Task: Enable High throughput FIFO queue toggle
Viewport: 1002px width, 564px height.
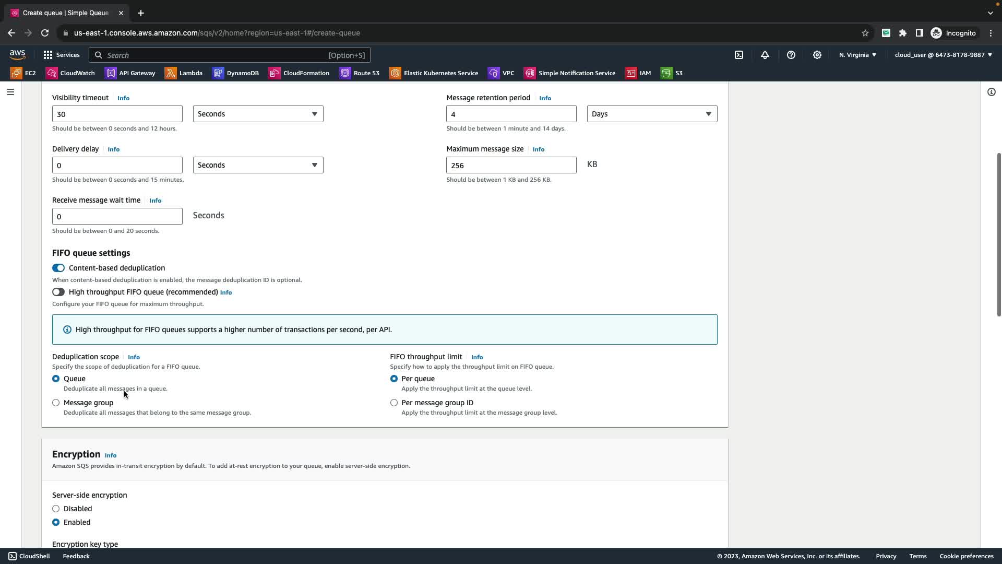Action: click(58, 292)
